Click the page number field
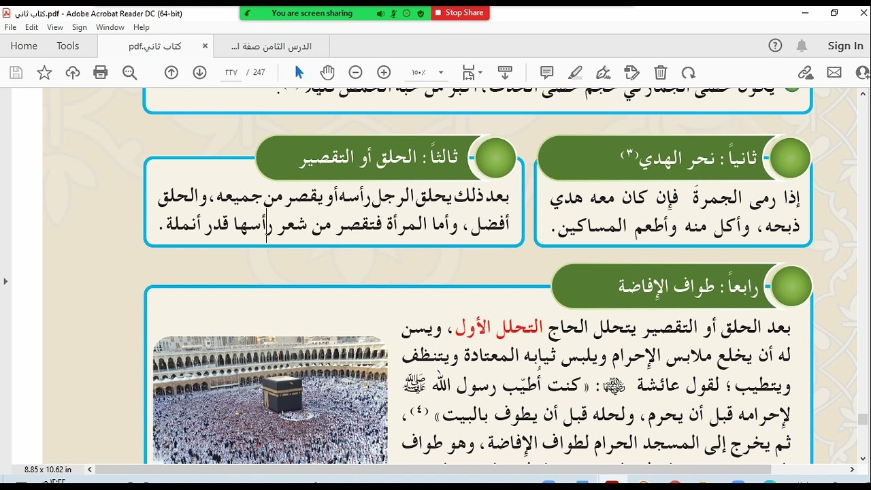 [x=231, y=72]
